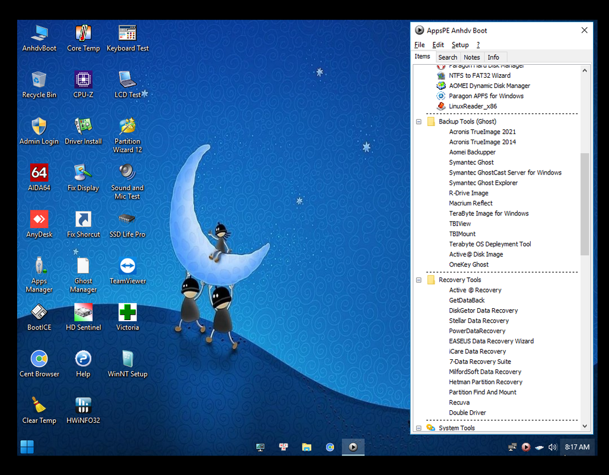Open HWiNFO32 desktop icon

click(x=83, y=410)
